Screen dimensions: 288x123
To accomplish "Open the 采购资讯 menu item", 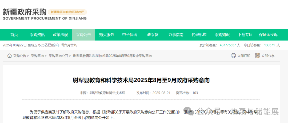I will [37, 35].
